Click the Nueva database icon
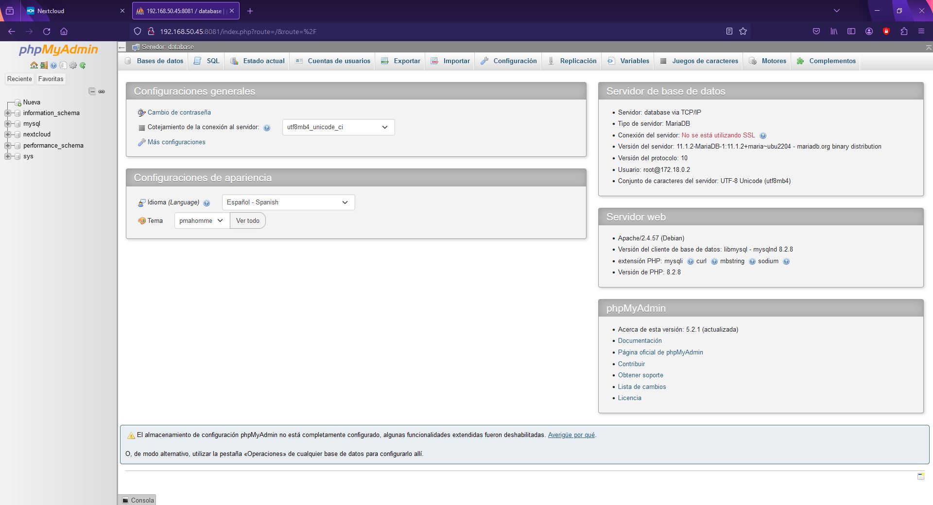The width and height of the screenshot is (933, 505). 18,102
